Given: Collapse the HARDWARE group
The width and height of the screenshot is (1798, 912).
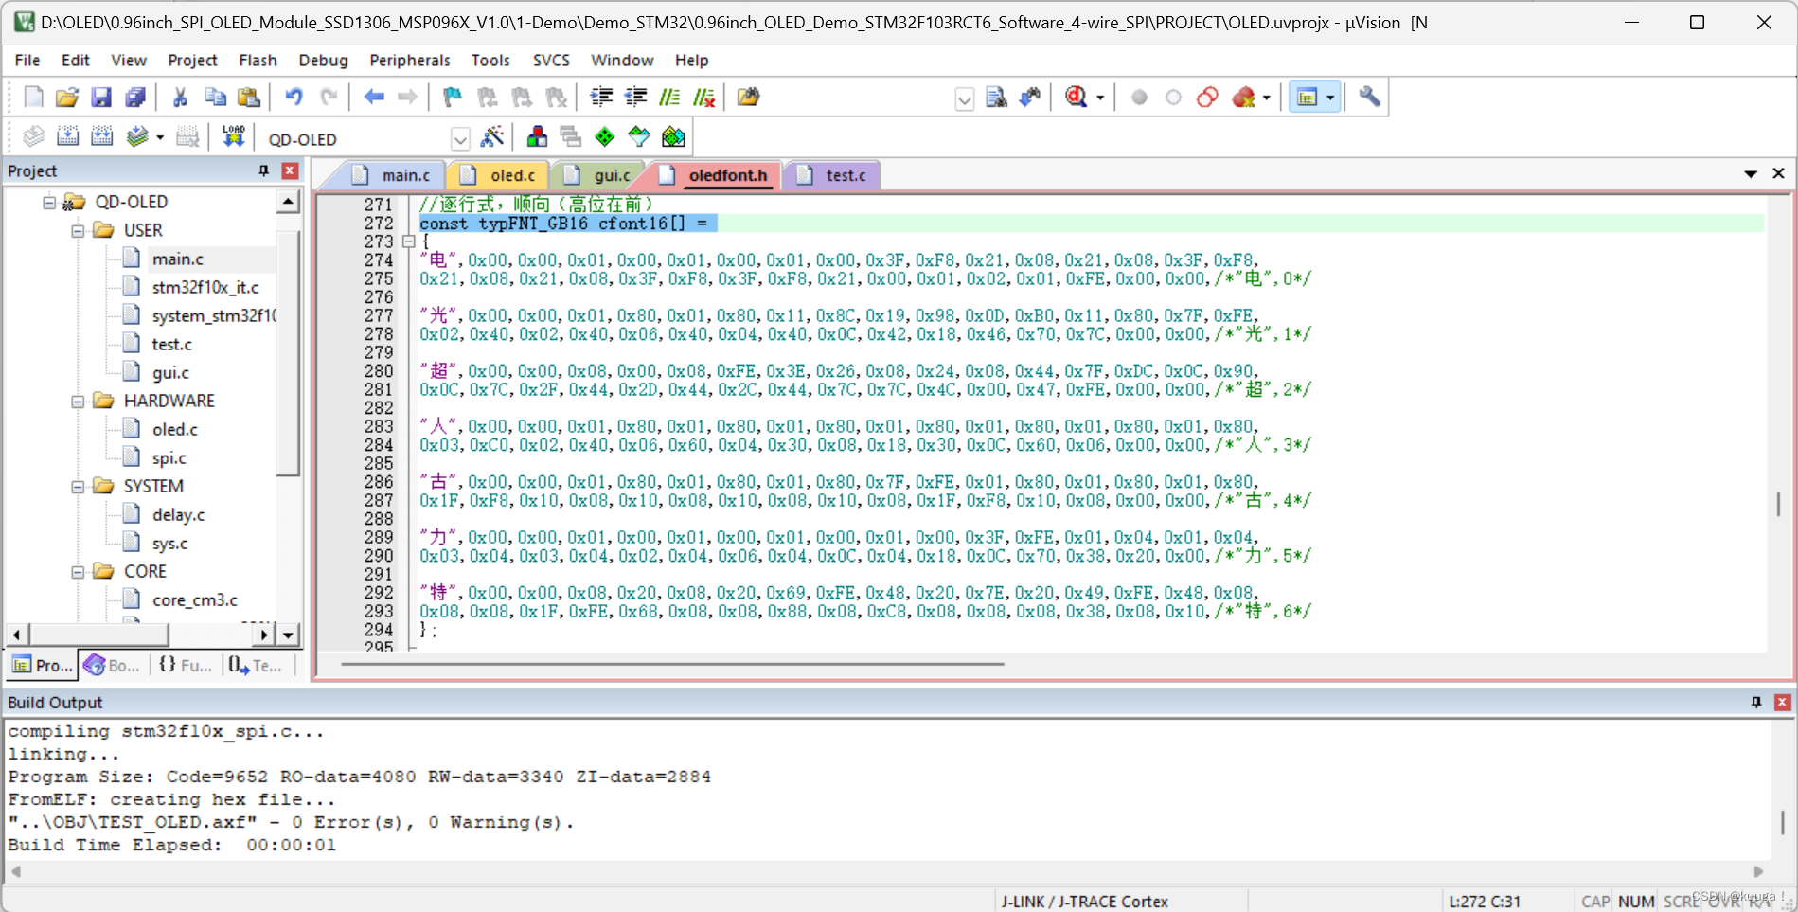Looking at the screenshot, I should [78, 401].
